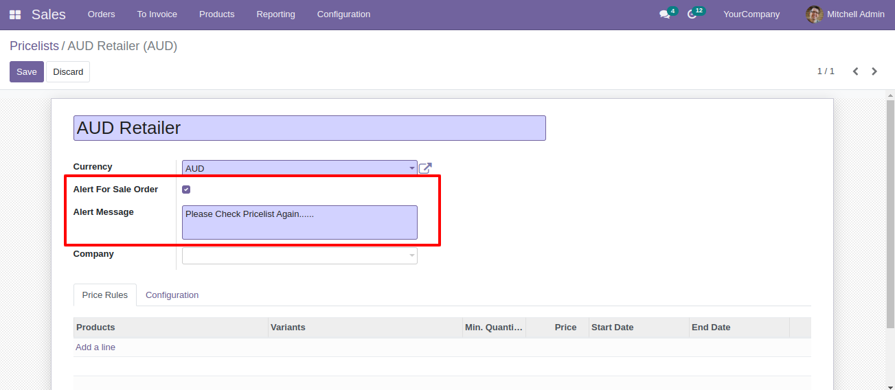Save the pricelist record
Screen dimensions: 895x390
click(x=27, y=72)
